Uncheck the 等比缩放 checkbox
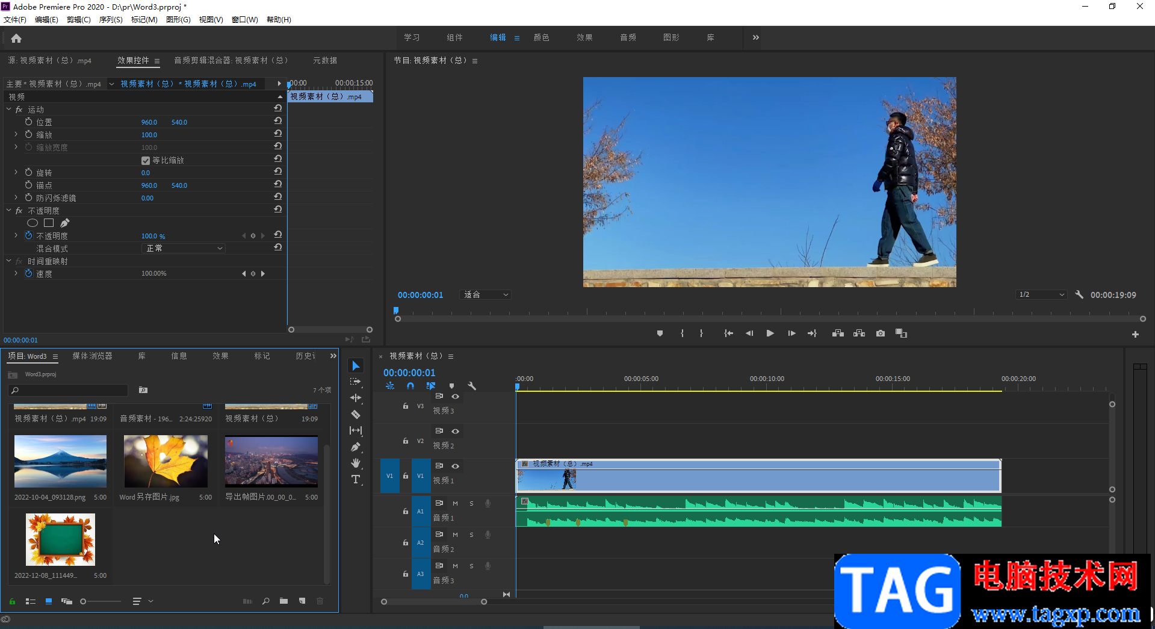The height and width of the screenshot is (629, 1155). (146, 161)
